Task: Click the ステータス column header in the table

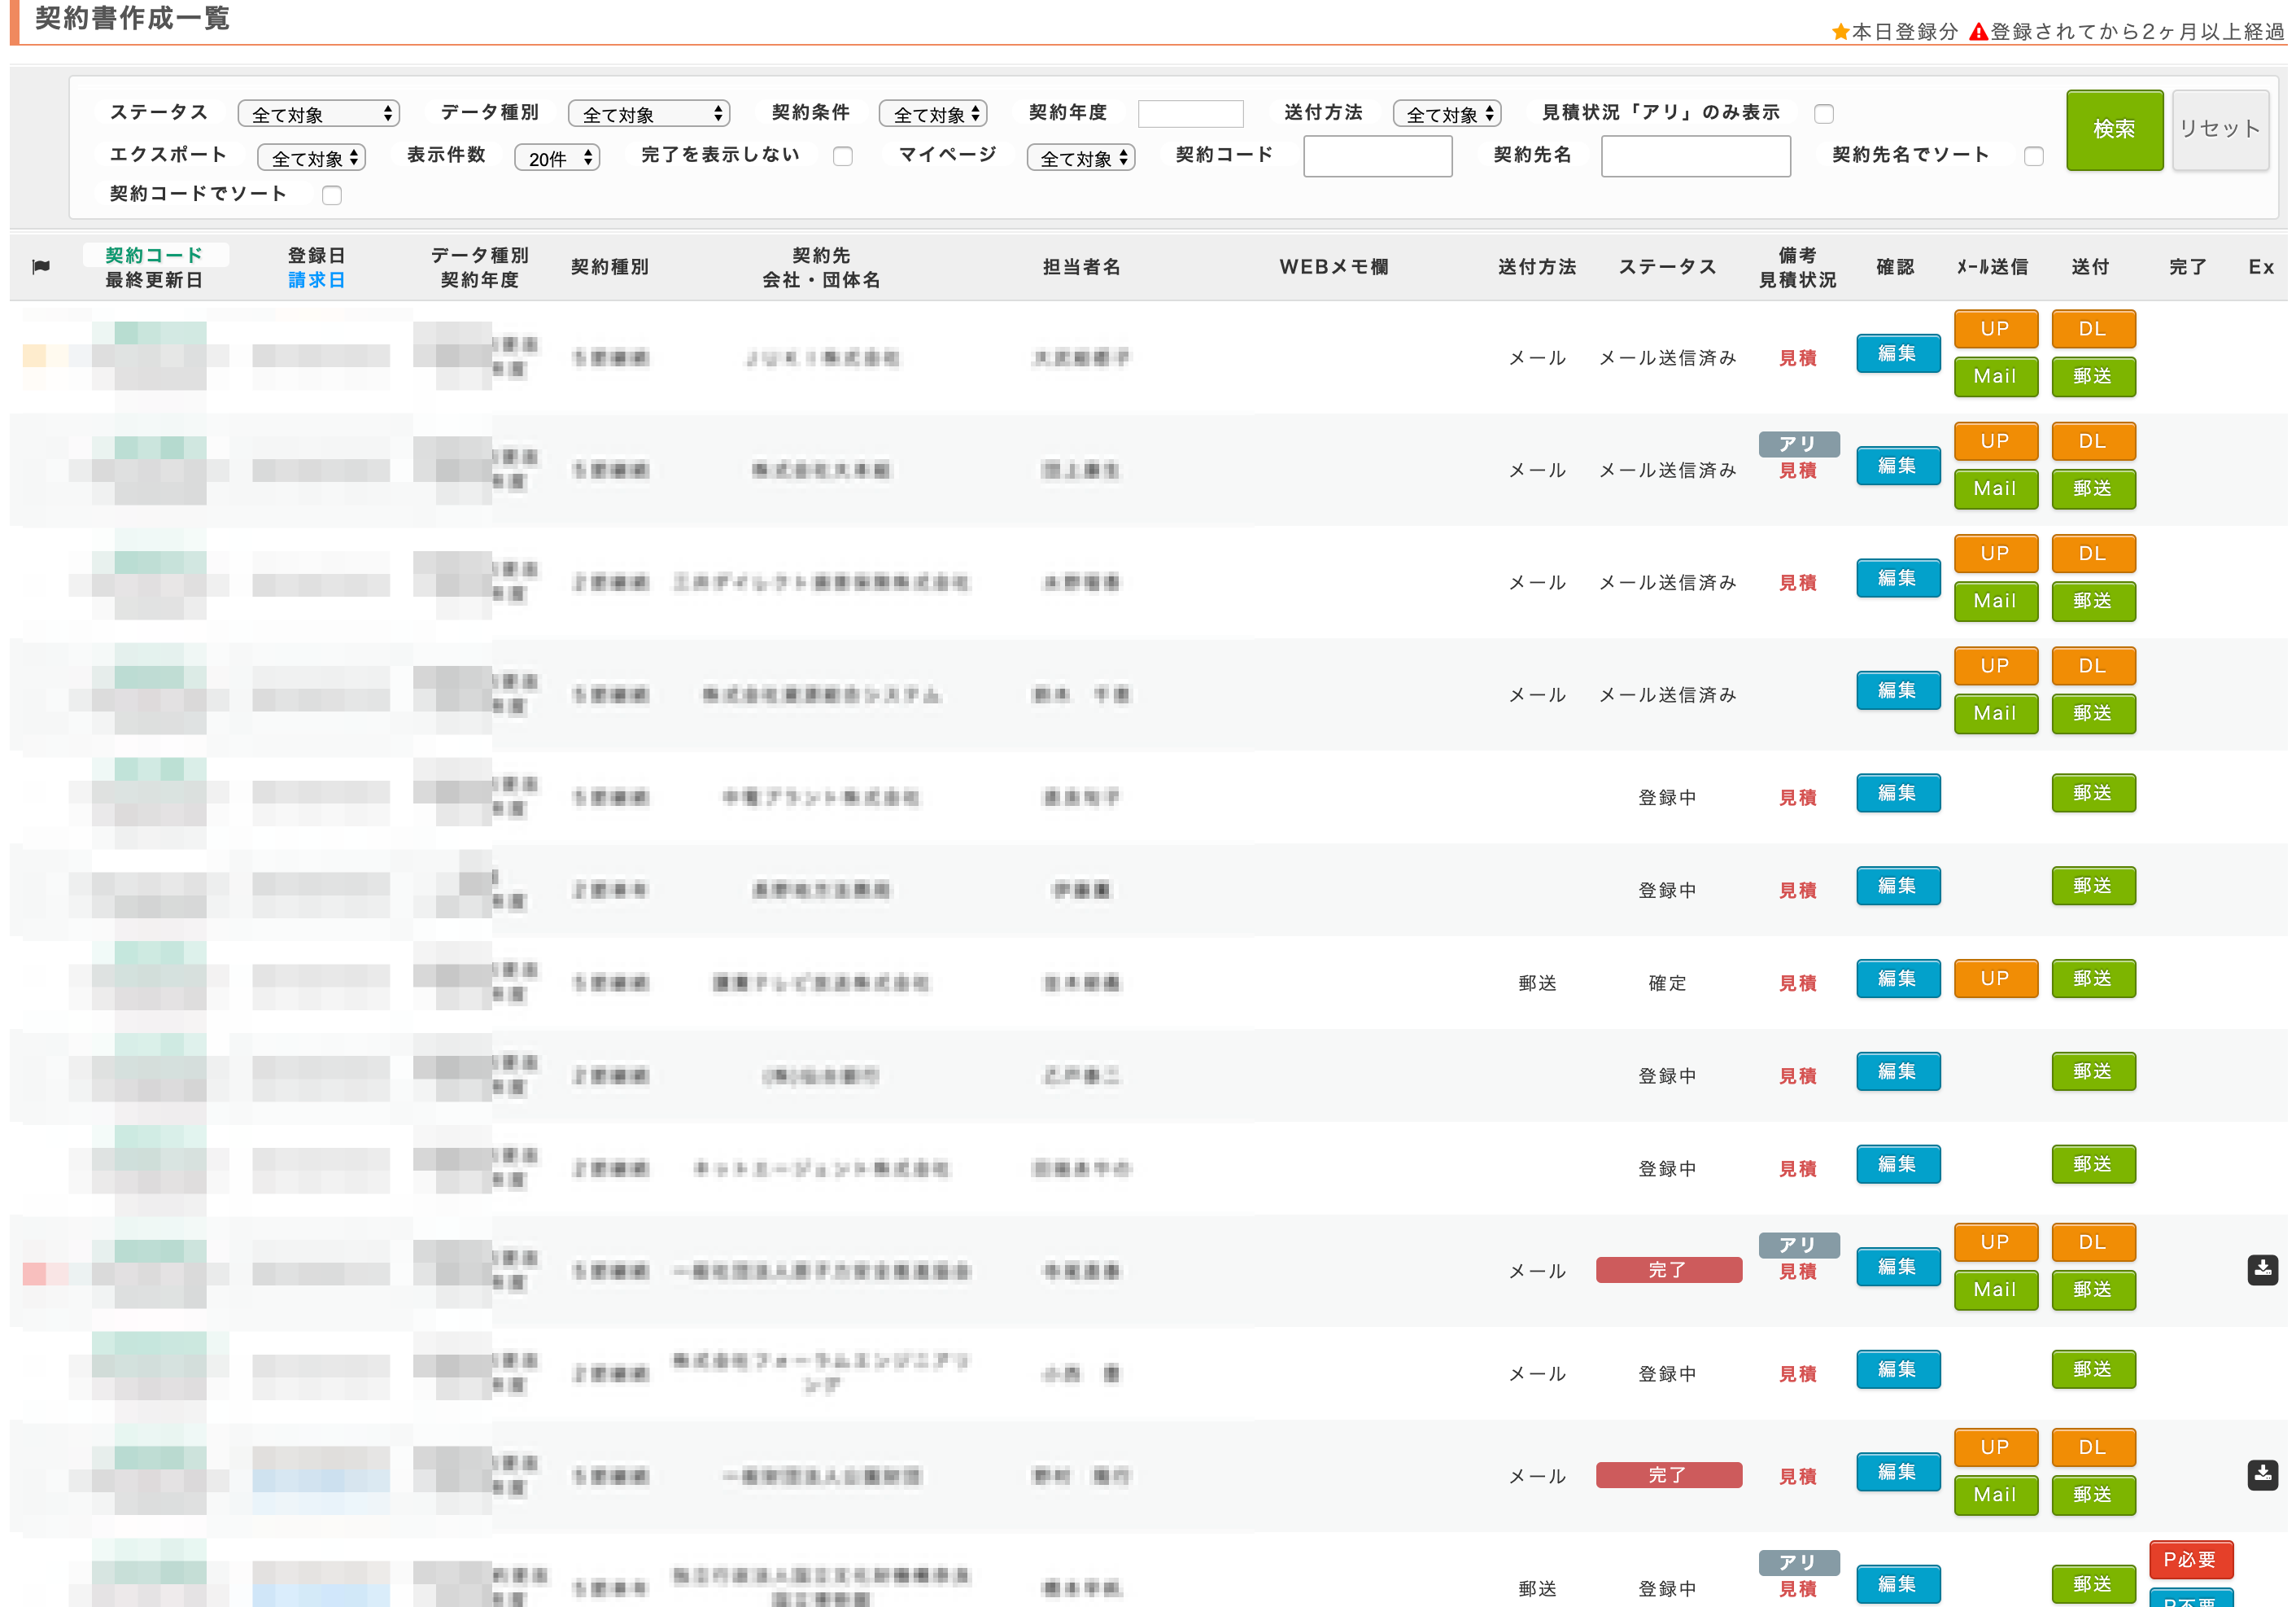Action: tap(1667, 267)
